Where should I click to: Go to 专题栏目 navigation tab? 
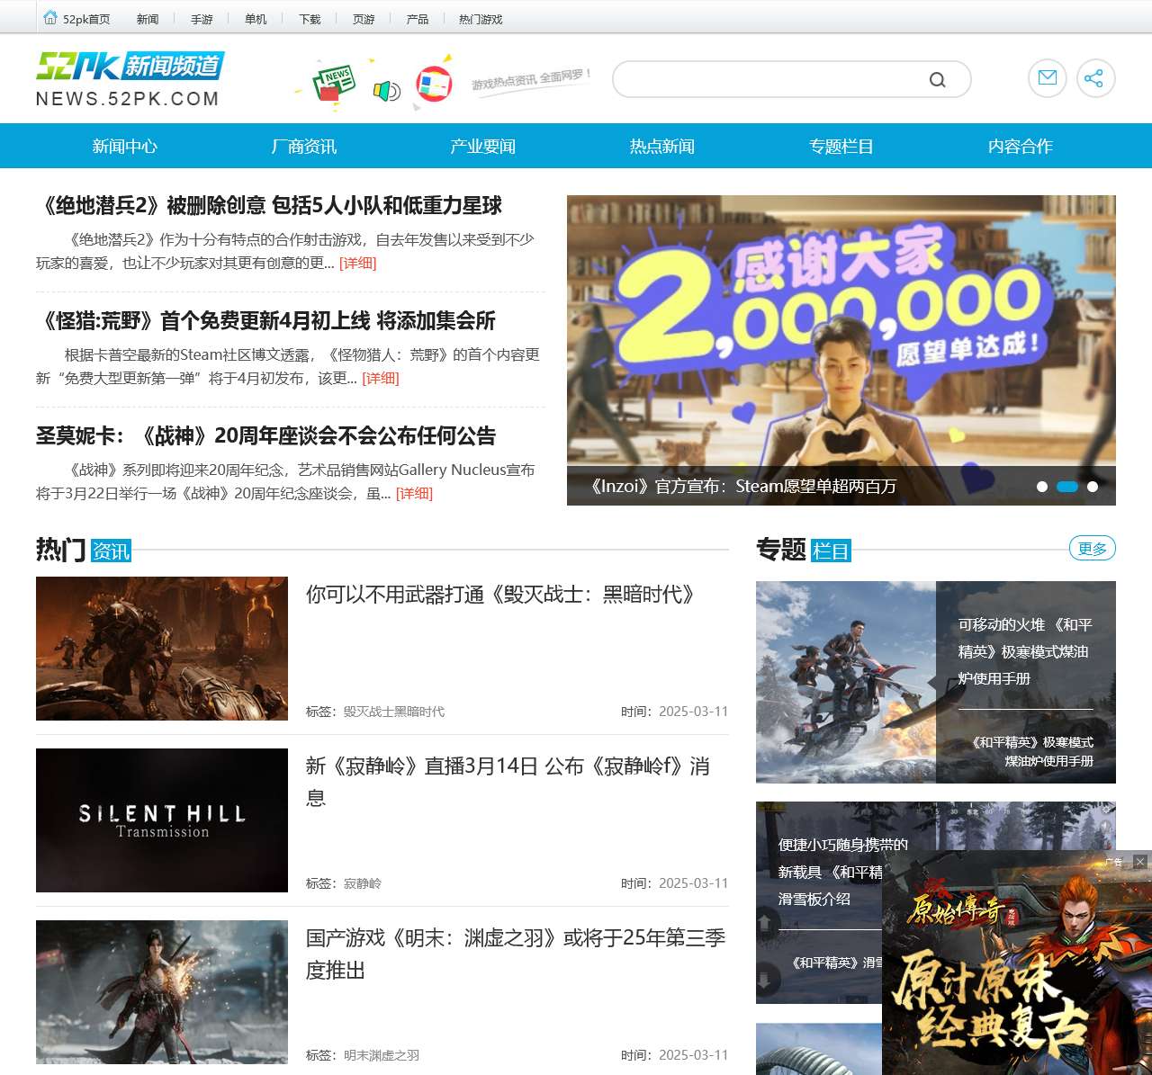(841, 146)
